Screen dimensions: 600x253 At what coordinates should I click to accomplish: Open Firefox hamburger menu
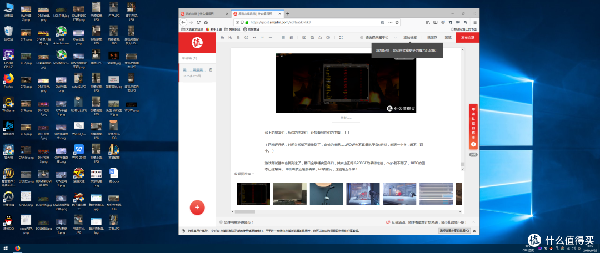point(475,22)
